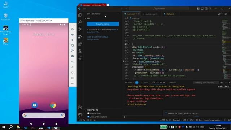This screenshot has width=231, height=130.
Task: Open the Extensions view icon
Action: pos(80,44)
